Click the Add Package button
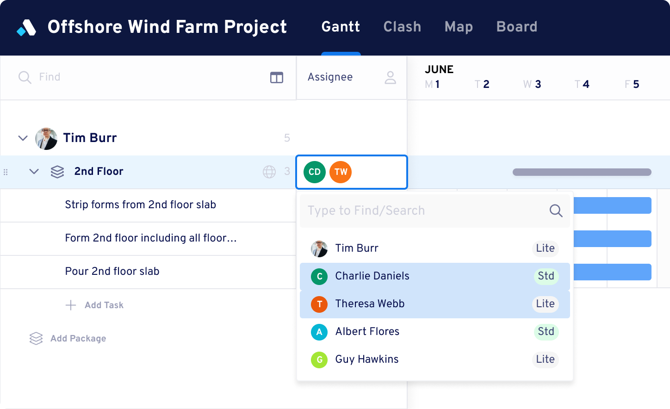 click(x=78, y=338)
